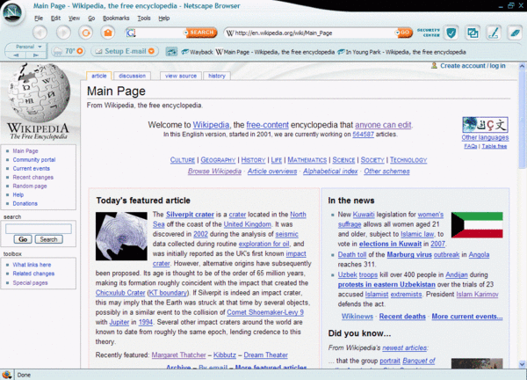This screenshot has width=527, height=380.
Task: Click the Netscape logo in top-left corner
Action: point(12,12)
